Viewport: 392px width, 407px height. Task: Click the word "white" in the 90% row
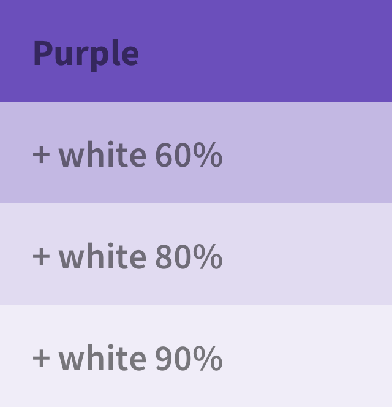tap(102, 358)
